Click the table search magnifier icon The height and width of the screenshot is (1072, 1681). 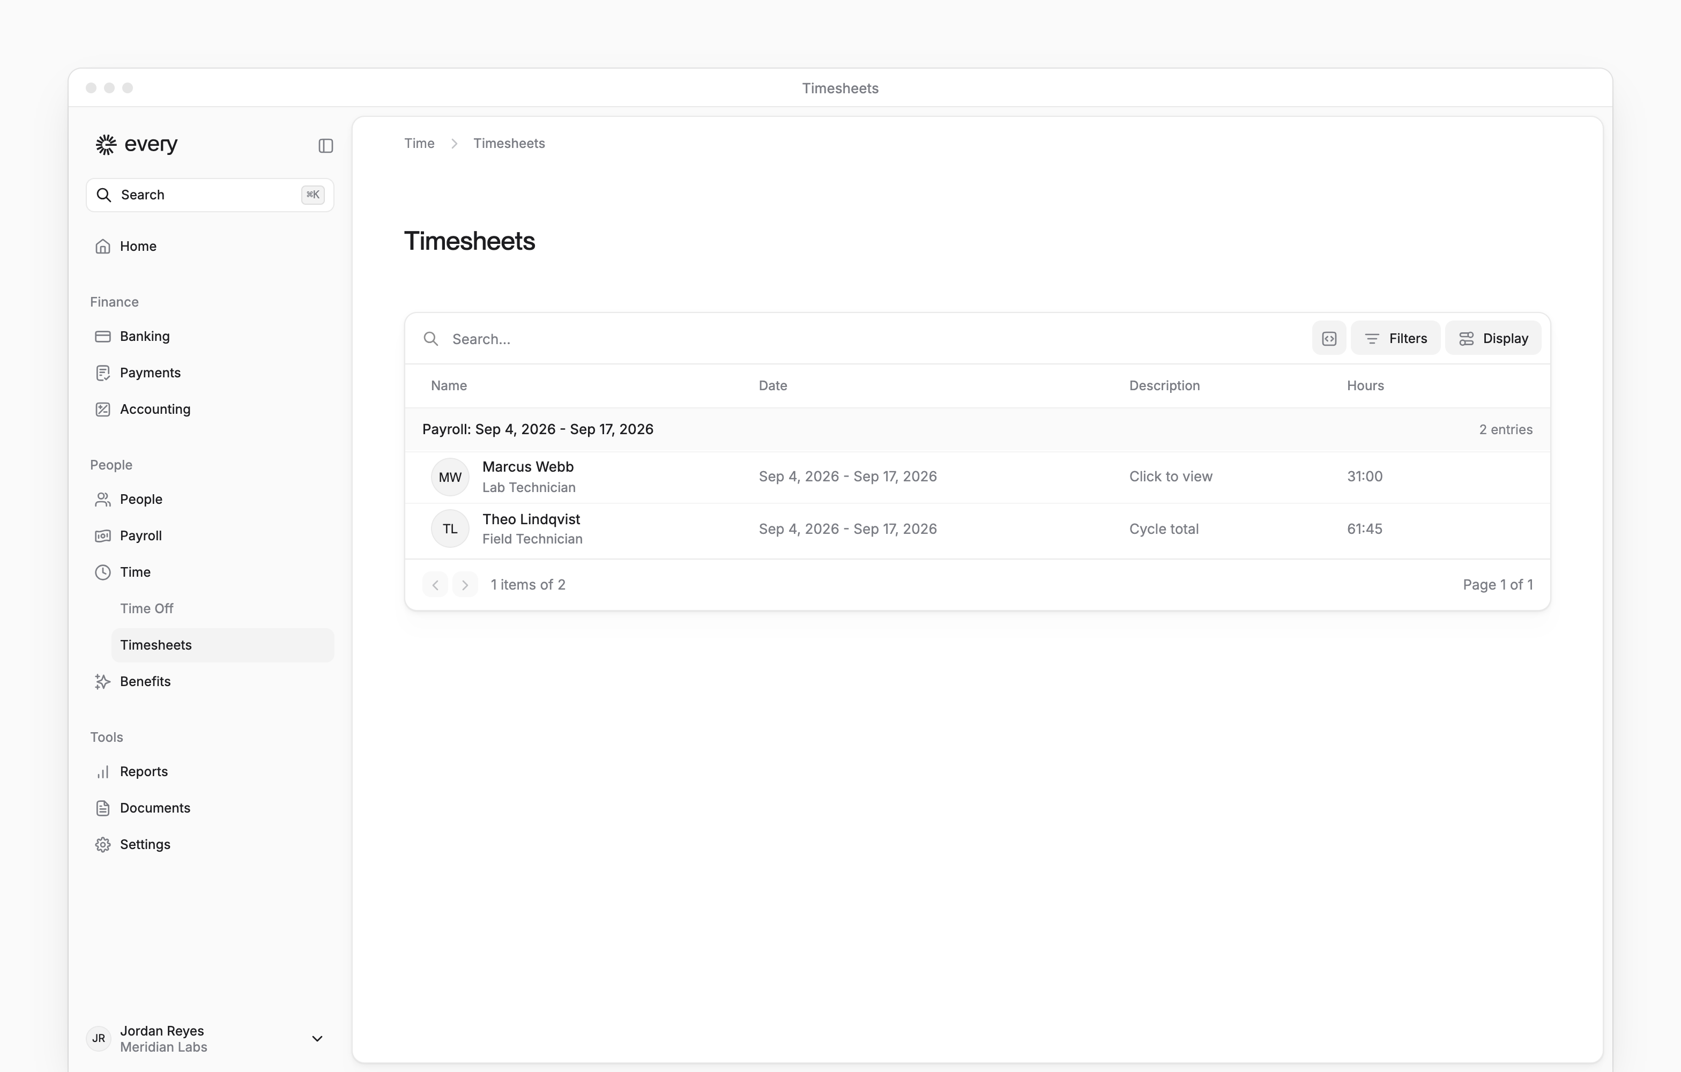coord(432,339)
